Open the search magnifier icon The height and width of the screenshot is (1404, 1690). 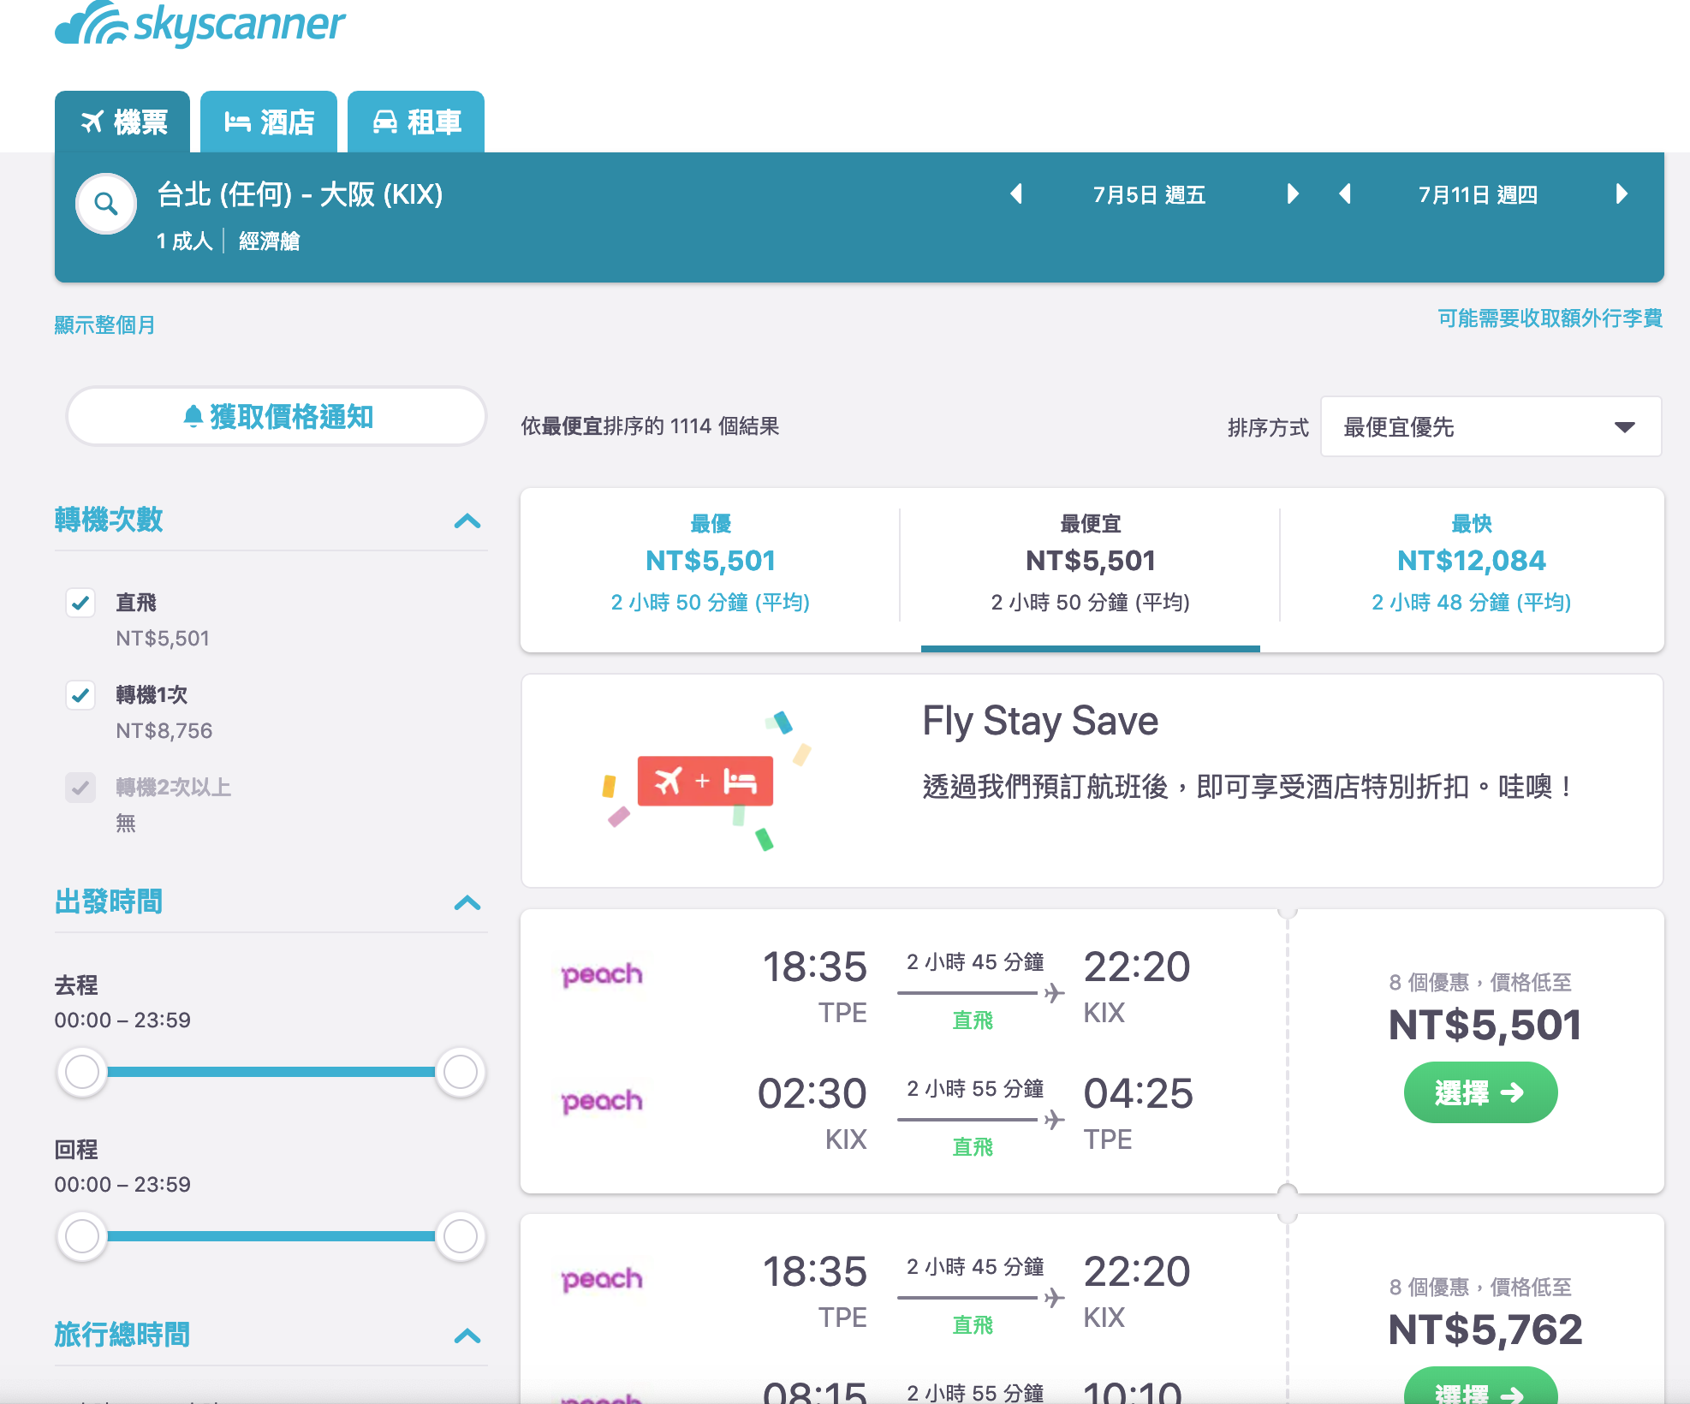[106, 204]
